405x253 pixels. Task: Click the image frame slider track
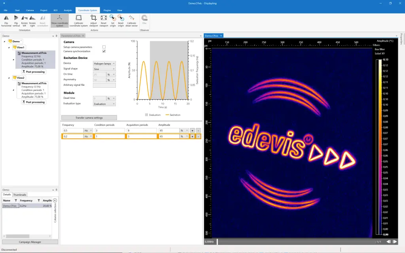click(x=296, y=242)
